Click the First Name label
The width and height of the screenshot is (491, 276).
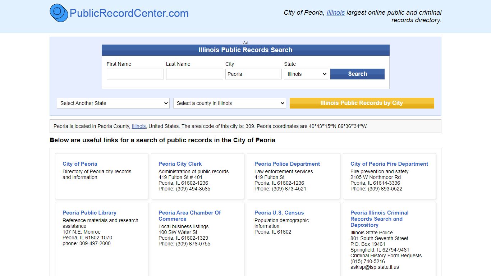[x=119, y=64]
